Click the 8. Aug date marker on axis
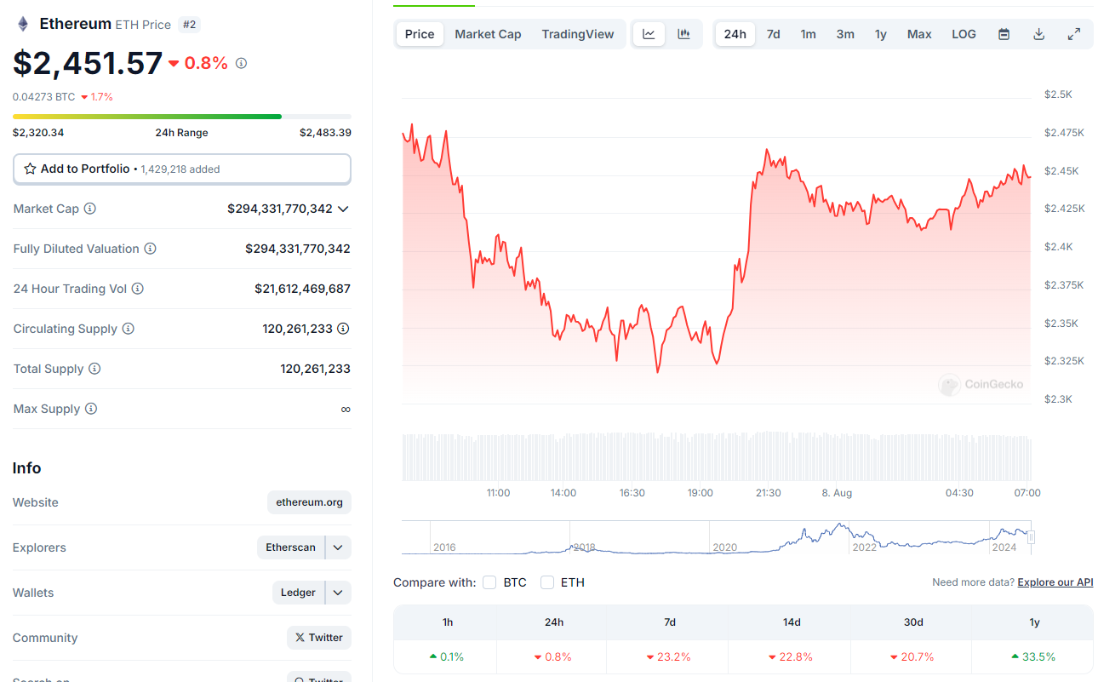 (837, 493)
